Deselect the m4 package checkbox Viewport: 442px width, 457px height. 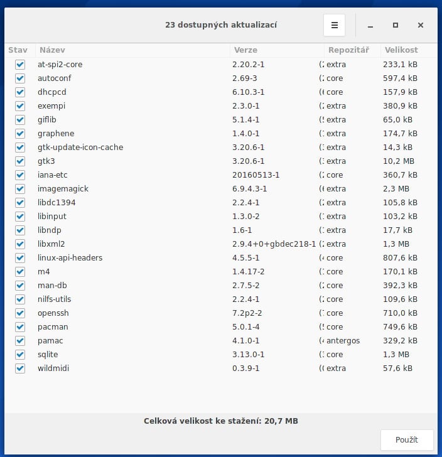(20, 272)
